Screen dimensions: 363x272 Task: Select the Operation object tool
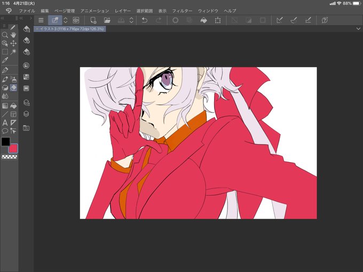point(5,44)
